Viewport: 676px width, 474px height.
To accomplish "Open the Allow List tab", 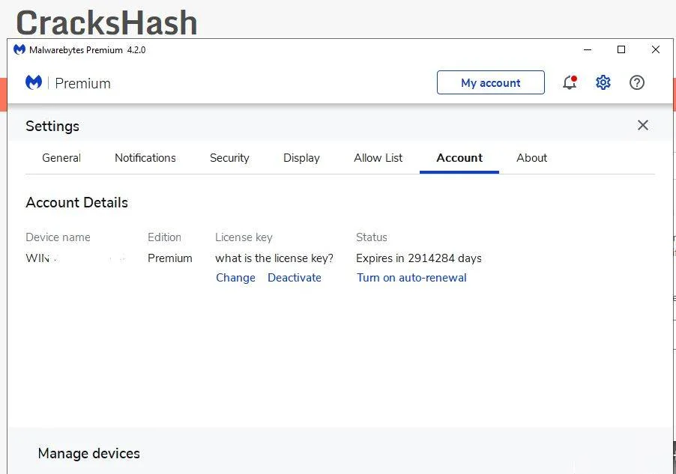I will 378,158.
